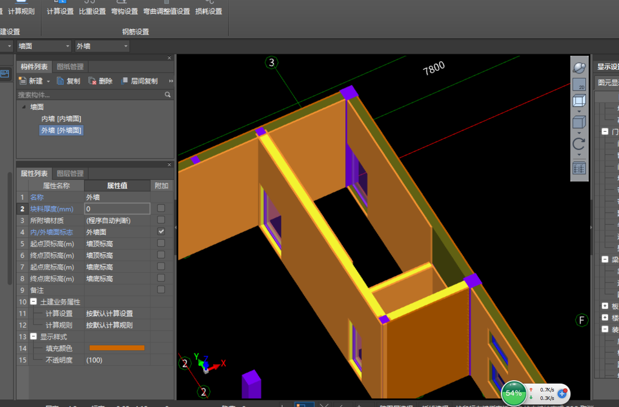Image resolution: width=619 pixels, height=407 pixels.
Task: Click the orange 填充颜色 swatch
Action: pos(117,348)
